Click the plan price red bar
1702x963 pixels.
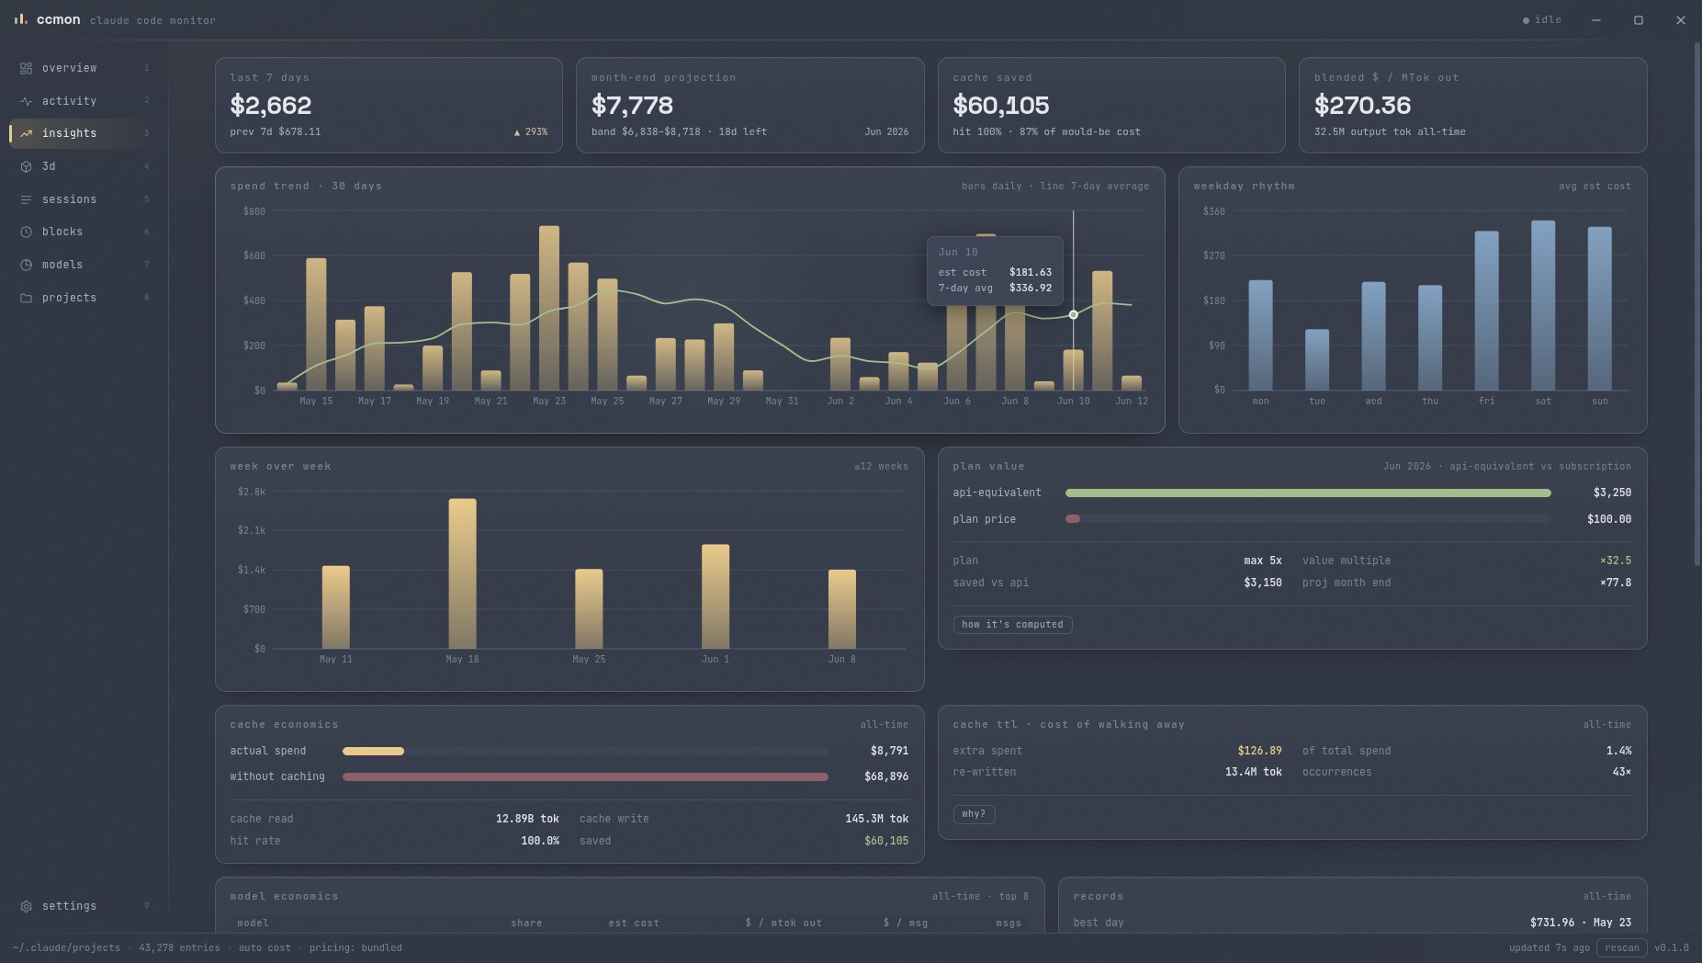pos(1073,519)
